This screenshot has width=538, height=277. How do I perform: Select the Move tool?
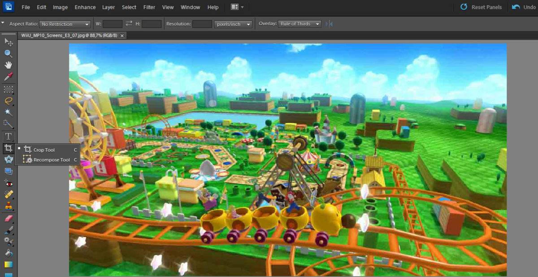click(9, 42)
